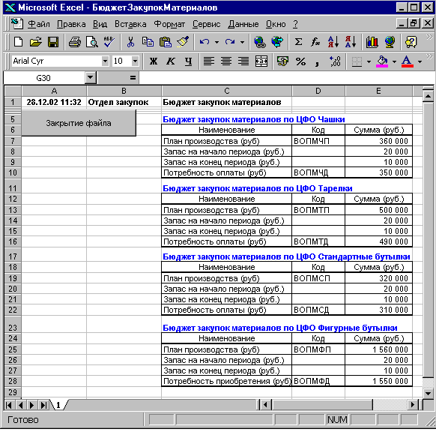The image size is (436, 432).
Task: Click the Open folder icon
Action: 36,42
